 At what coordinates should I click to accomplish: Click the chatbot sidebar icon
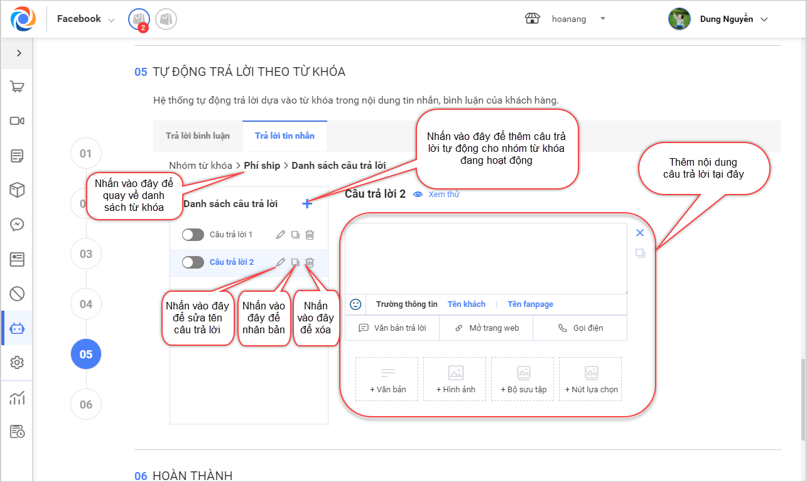pos(17,328)
